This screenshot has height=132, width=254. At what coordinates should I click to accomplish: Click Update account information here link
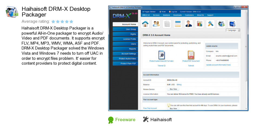click(x=218, y=65)
